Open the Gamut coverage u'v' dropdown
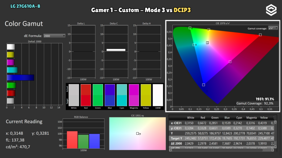 273,28
